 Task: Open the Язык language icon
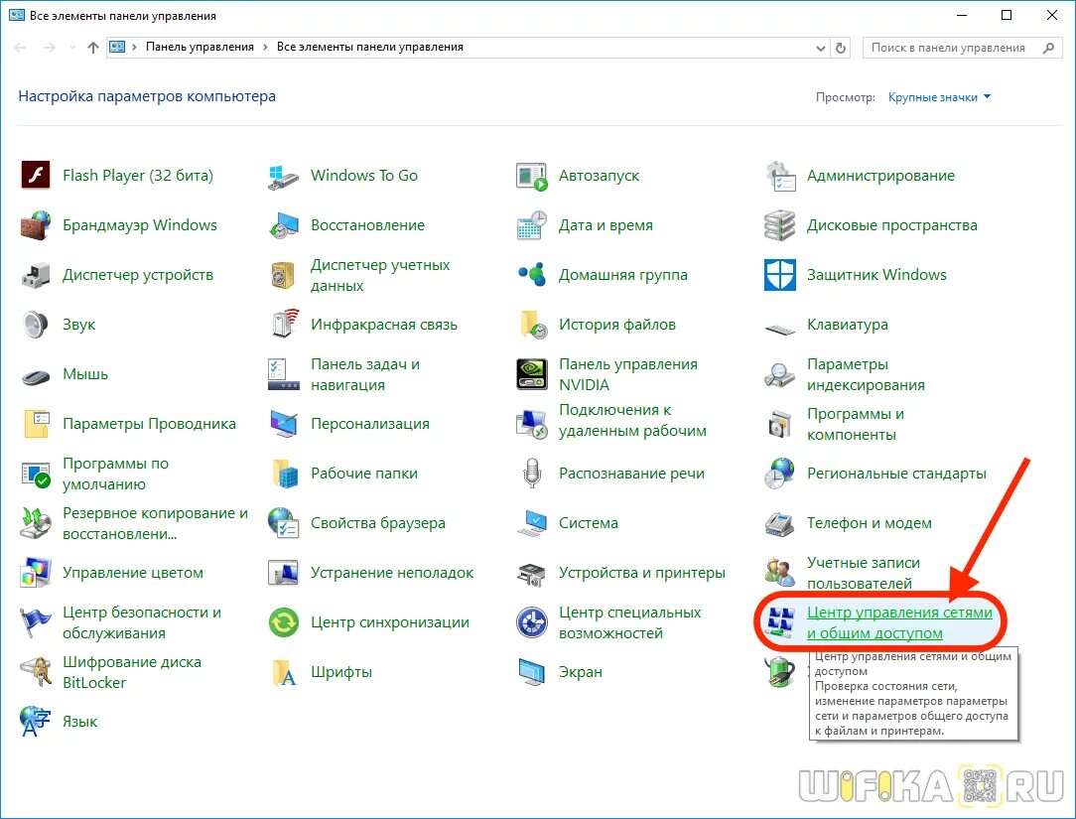[36, 722]
